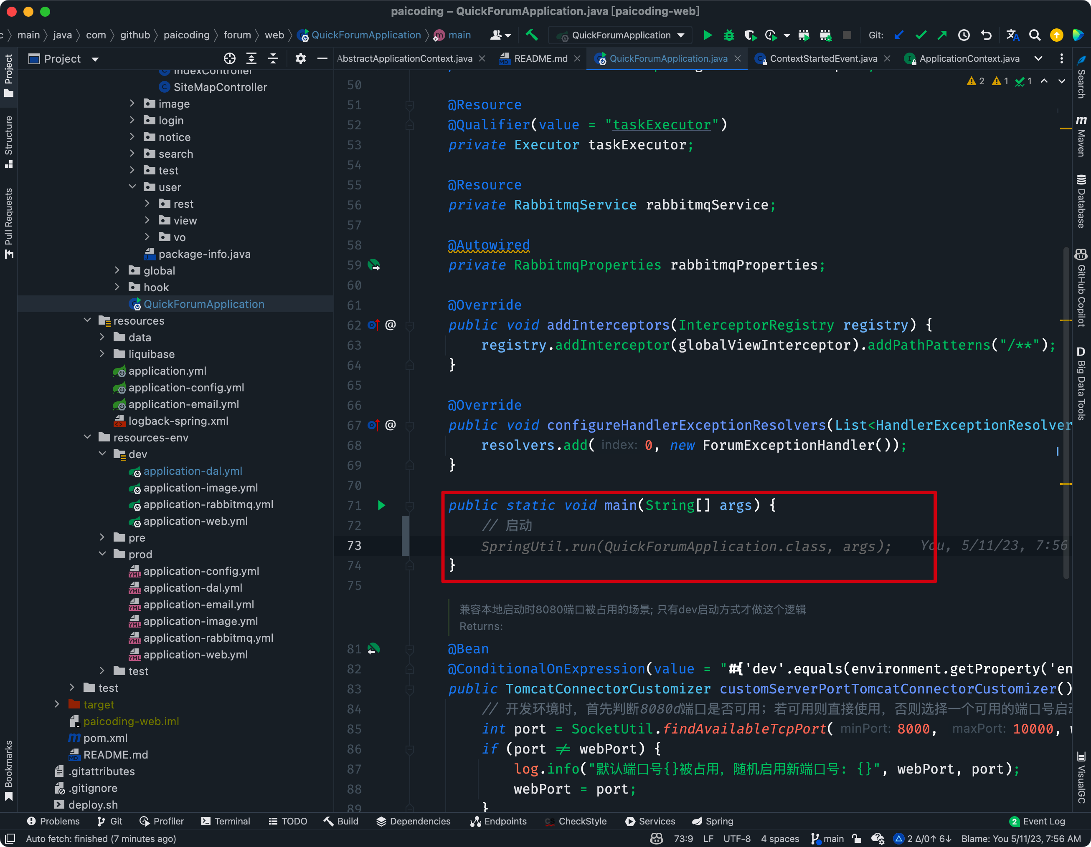The width and height of the screenshot is (1091, 847).
Task: Select the Search magnifier icon in toolbar
Action: (1034, 34)
